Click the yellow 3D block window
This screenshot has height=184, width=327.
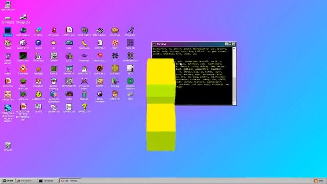coord(161,105)
